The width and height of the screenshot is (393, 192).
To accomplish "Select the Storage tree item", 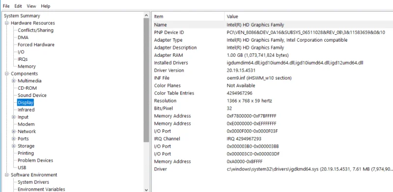I will [26, 146].
